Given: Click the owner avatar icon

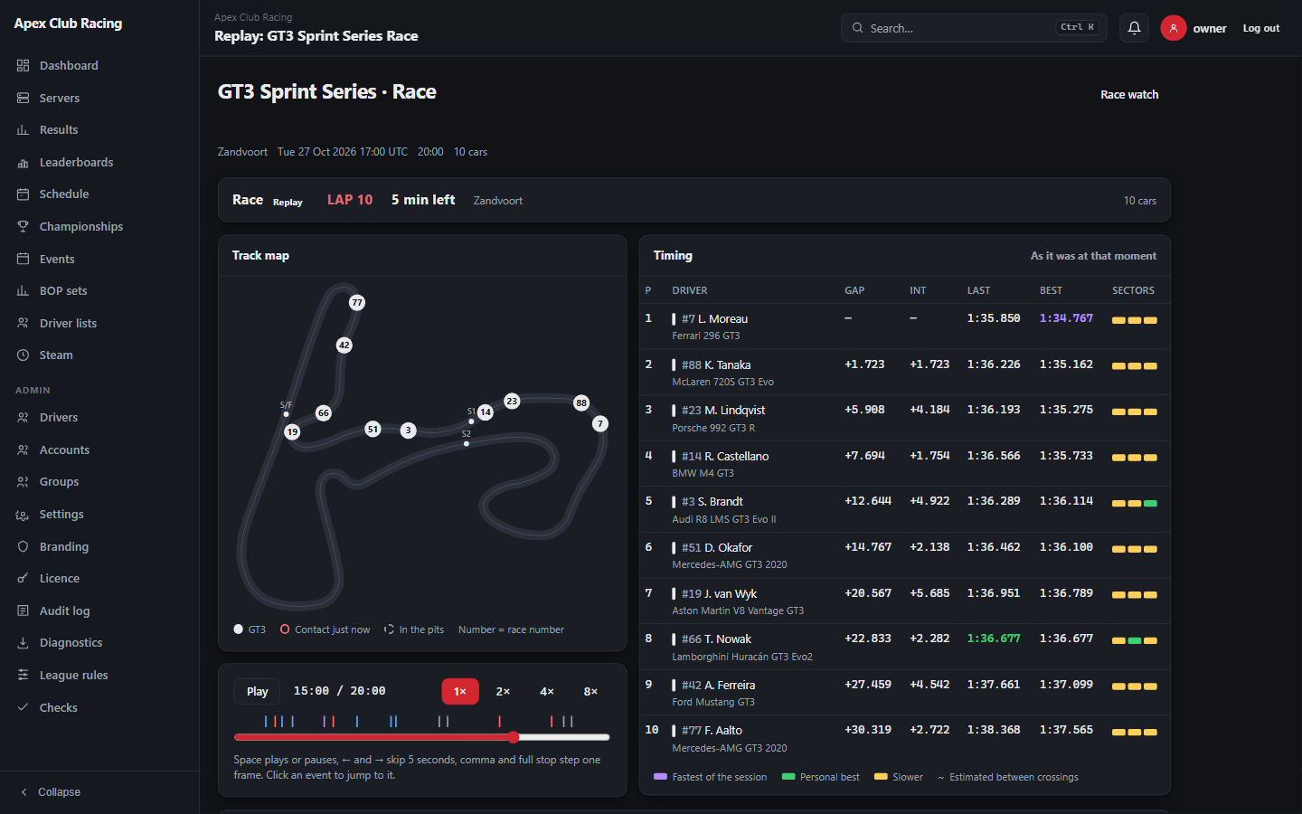Looking at the screenshot, I should (1173, 28).
